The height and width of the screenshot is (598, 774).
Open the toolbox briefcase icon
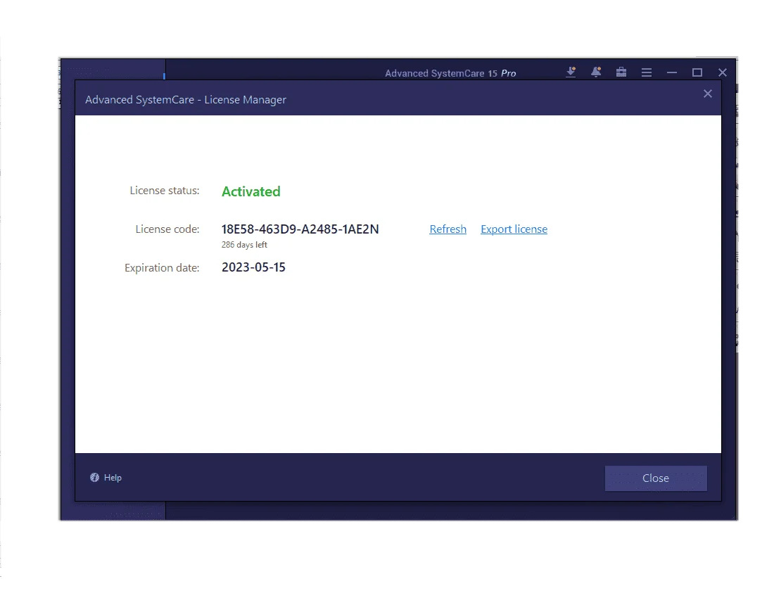point(621,72)
